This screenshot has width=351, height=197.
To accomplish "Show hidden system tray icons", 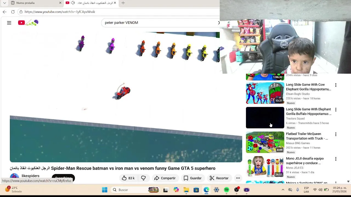I will tap(283, 190).
